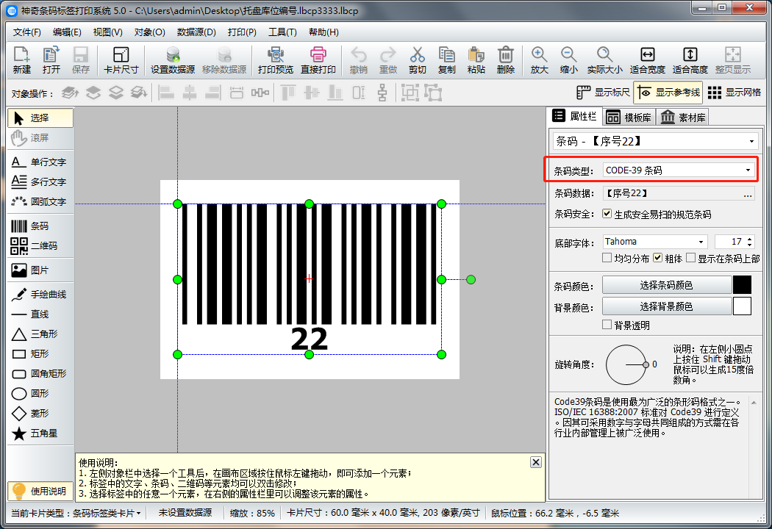Select the 圆弧文字 arc text tool

[40, 201]
